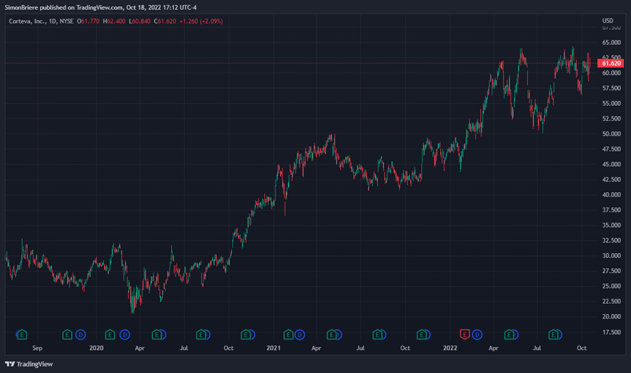Click the 50.000 price scale label

point(611,134)
